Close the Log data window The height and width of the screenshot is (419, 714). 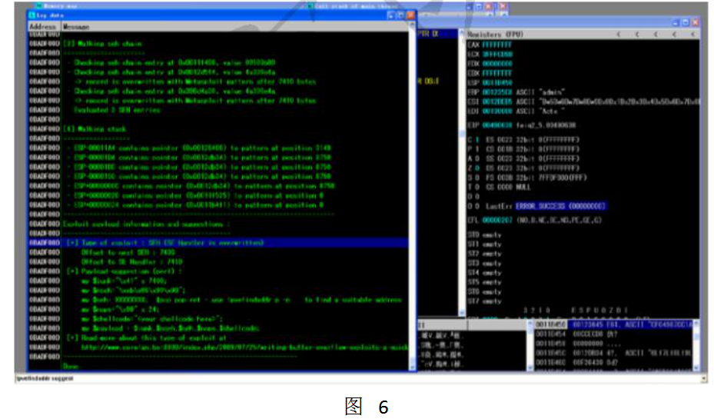tap(410, 15)
